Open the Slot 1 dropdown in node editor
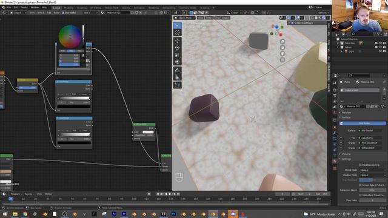Image resolution: width=388 pixels, height=218 pixels. point(91,13)
